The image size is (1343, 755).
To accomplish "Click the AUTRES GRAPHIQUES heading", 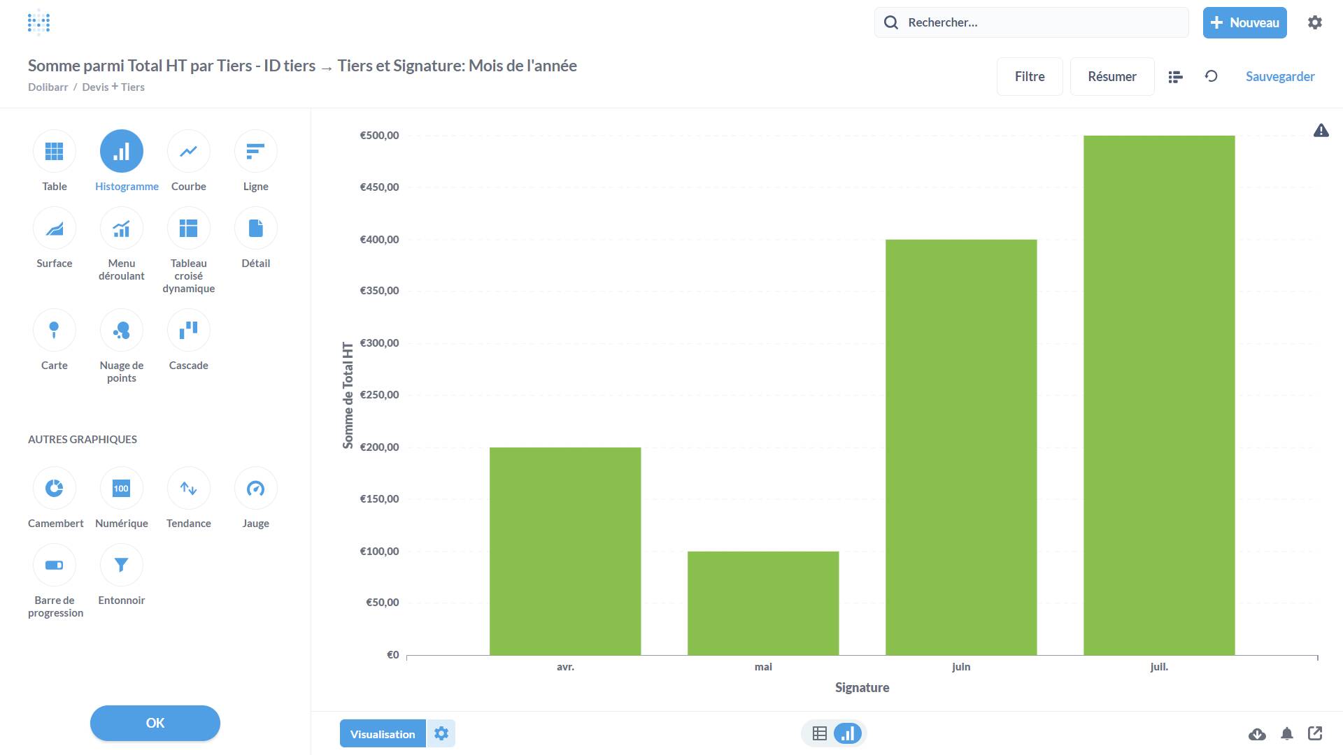I will tap(83, 439).
